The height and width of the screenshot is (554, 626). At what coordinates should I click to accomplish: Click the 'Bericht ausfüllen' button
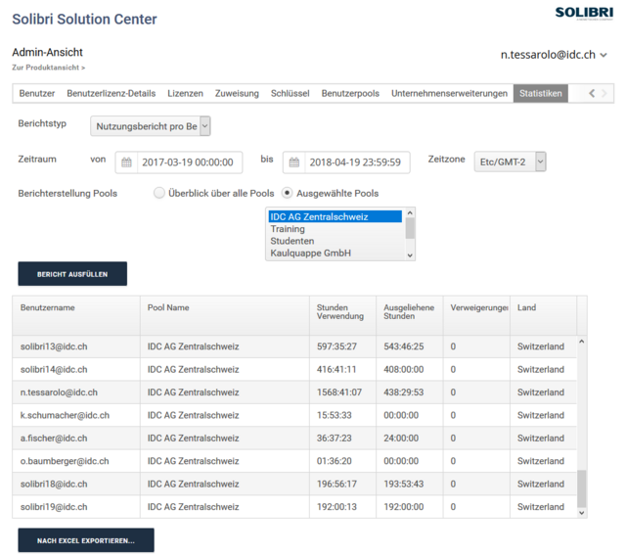[x=72, y=274]
